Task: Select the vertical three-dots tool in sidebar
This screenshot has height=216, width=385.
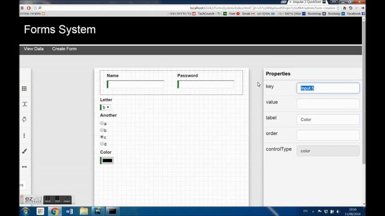Action: coord(24,136)
